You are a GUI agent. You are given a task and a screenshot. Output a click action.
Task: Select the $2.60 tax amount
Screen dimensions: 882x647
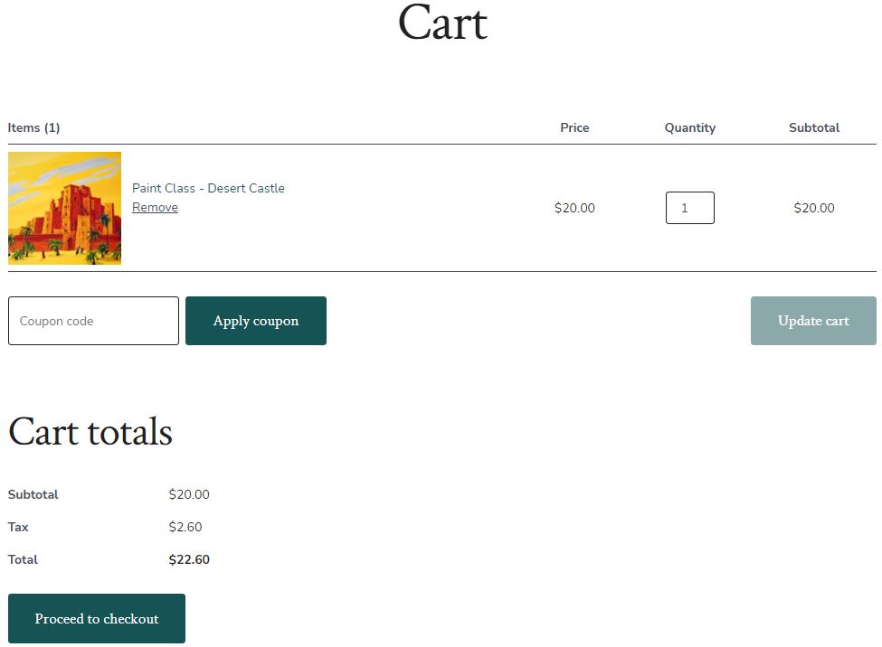(185, 527)
